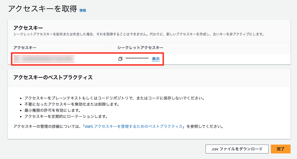Click the masked secret key asterisks

tap(137, 59)
